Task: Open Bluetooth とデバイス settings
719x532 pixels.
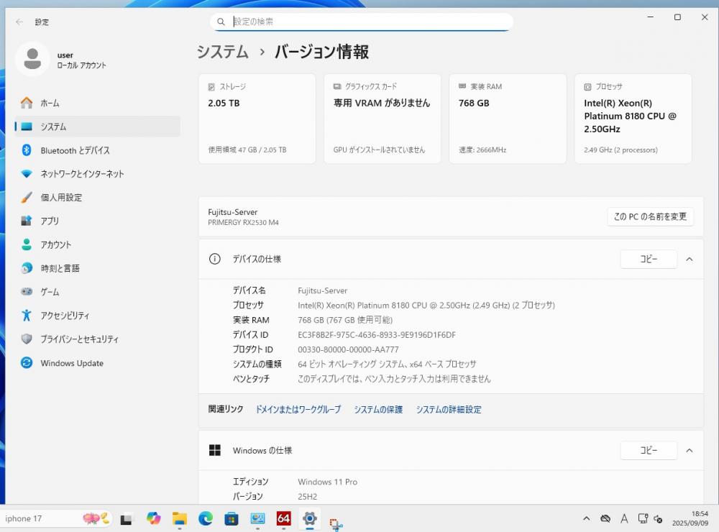Action: [x=97, y=150]
